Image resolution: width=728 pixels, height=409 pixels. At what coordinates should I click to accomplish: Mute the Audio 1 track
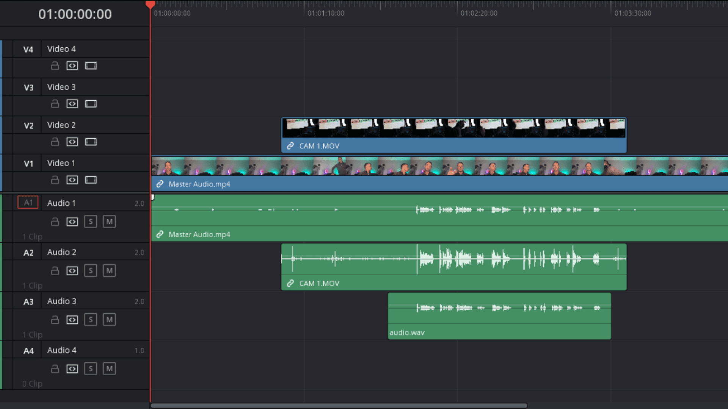(x=109, y=222)
